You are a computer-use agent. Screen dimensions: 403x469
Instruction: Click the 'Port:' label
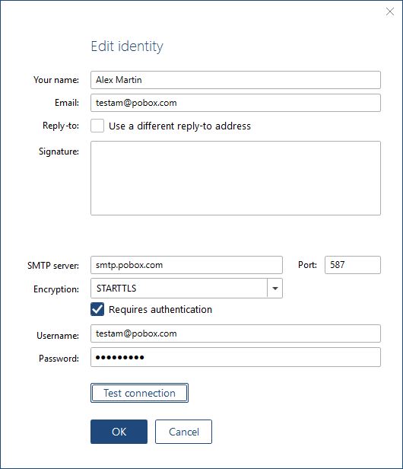point(307,265)
